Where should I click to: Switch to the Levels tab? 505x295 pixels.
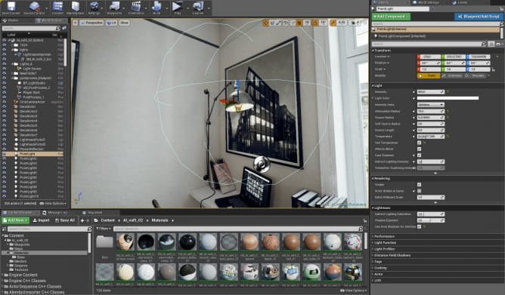coord(460,2)
